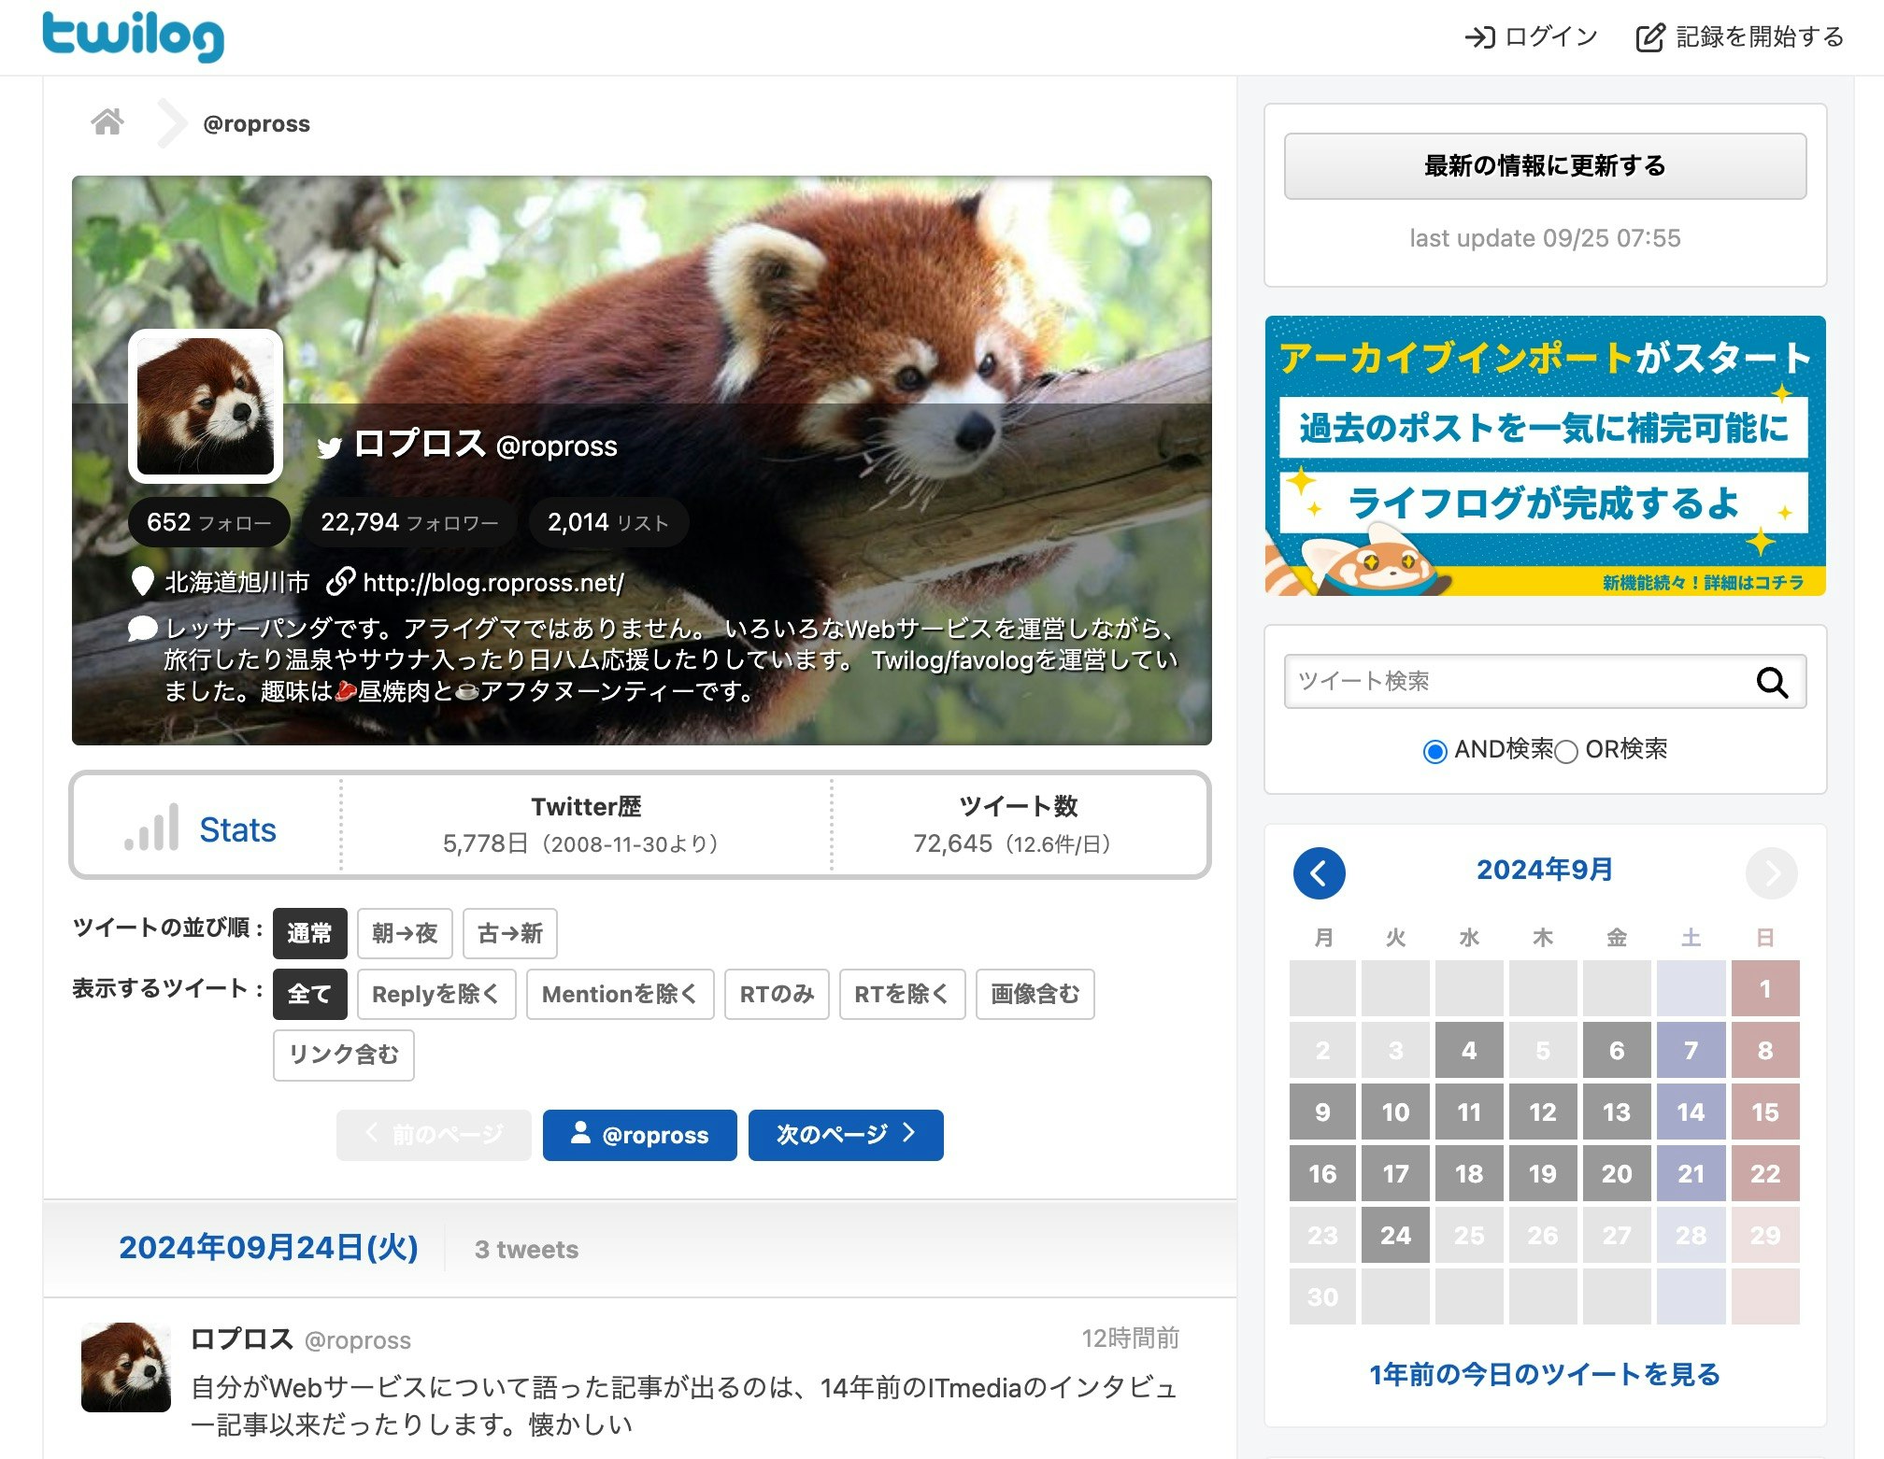The width and height of the screenshot is (1884, 1459).
Task: Go to previous month in calendar
Action: pyautogui.click(x=1319, y=873)
